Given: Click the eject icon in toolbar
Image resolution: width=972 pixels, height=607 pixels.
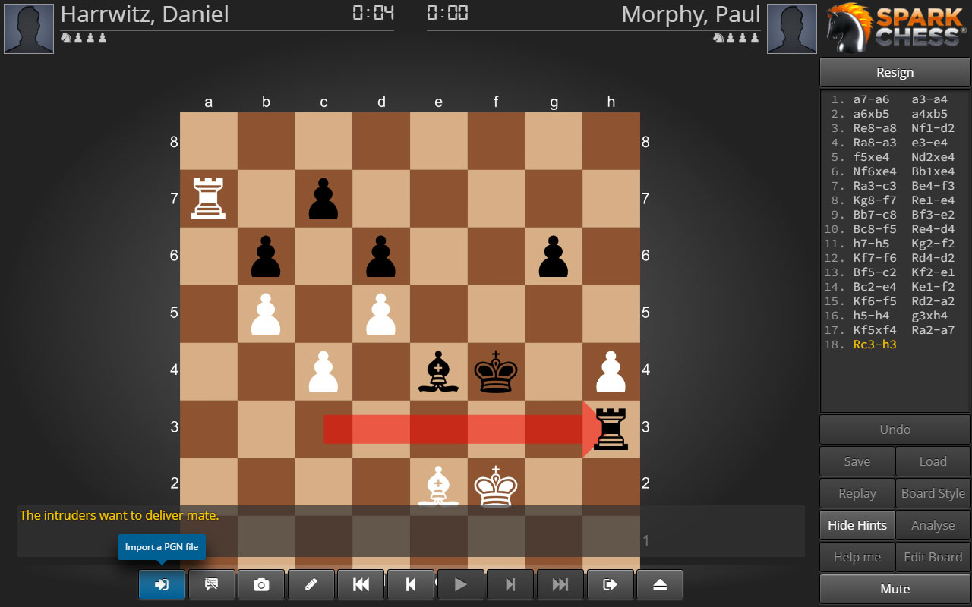Looking at the screenshot, I should pos(659,584).
